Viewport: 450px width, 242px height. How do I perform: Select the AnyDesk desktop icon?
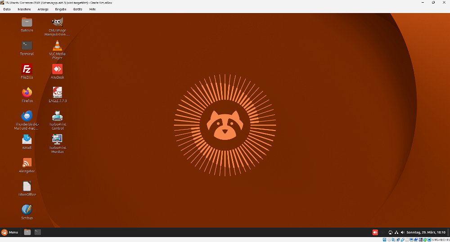[57, 69]
